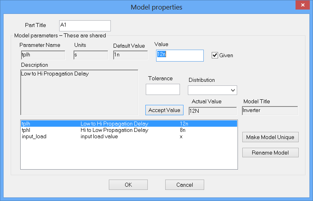
Task: Click the Rename Model button
Action: point(270,153)
